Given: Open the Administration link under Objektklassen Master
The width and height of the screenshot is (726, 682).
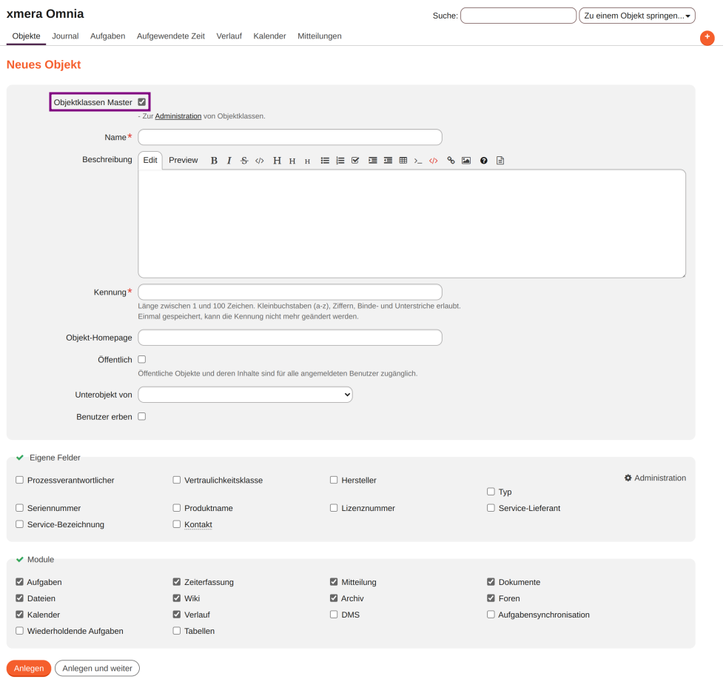Looking at the screenshot, I should pos(178,116).
